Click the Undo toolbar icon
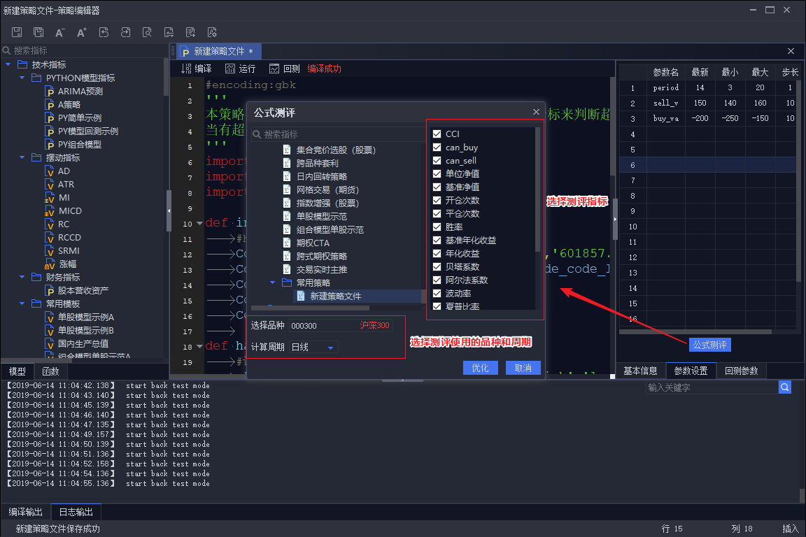This screenshot has width=806, height=537. pyautogui.click(x=104, y=32)
